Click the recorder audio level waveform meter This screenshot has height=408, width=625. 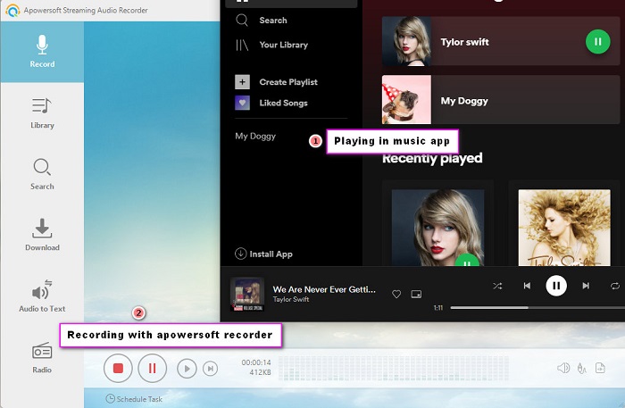click(x=394, y=369)
